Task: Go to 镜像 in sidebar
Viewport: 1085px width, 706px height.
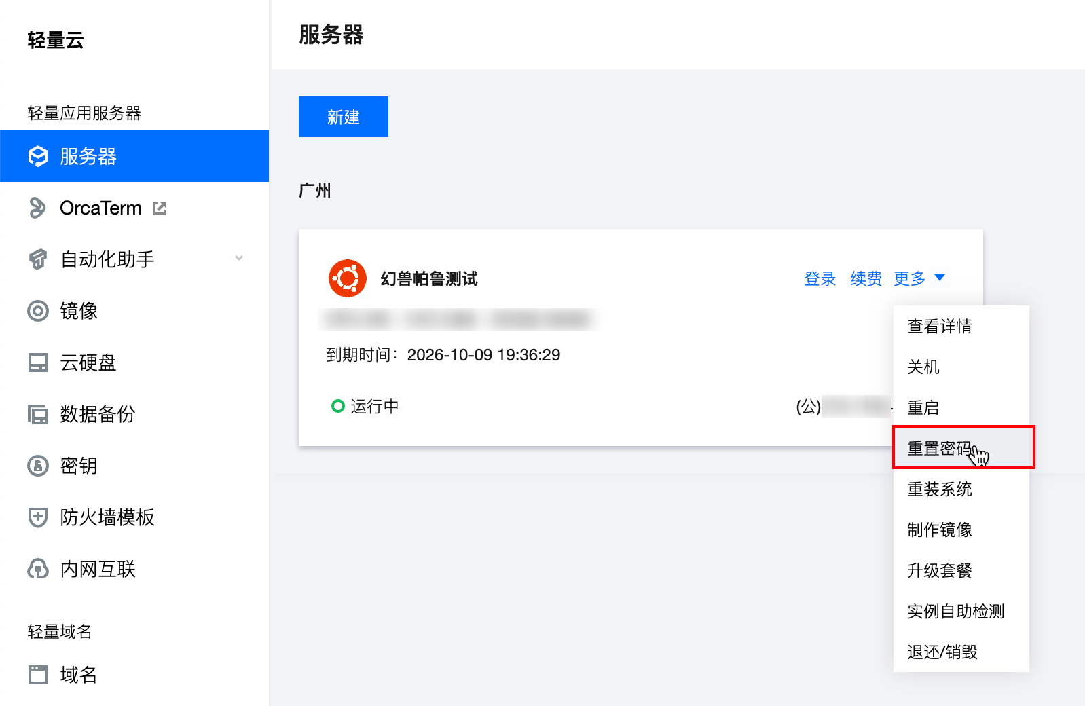Action: coord(134,311)
